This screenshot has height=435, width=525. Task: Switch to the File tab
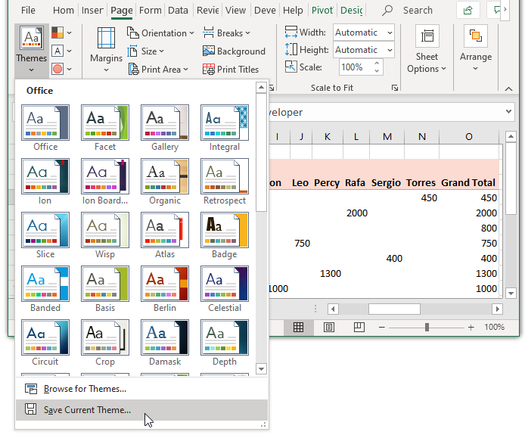click(x=28, y=11)
